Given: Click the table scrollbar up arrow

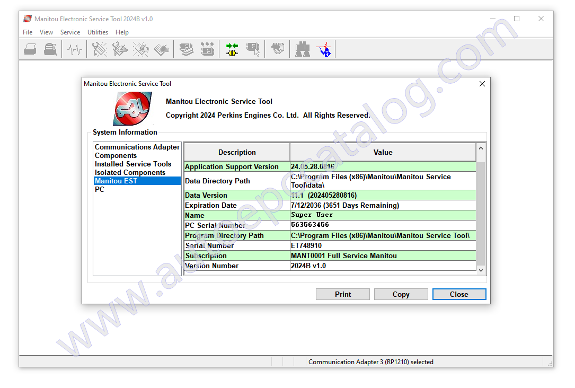Looking at the screenshot, I should click(x=481, y=148).
